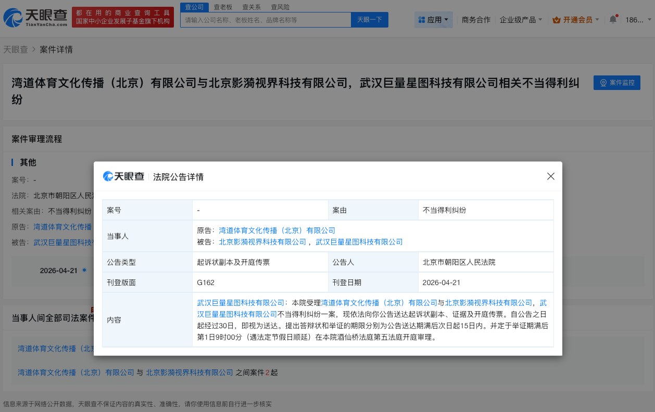Switch to the 查老板 tab
Screen dimensions: 655x412
(x=223, y=7)
